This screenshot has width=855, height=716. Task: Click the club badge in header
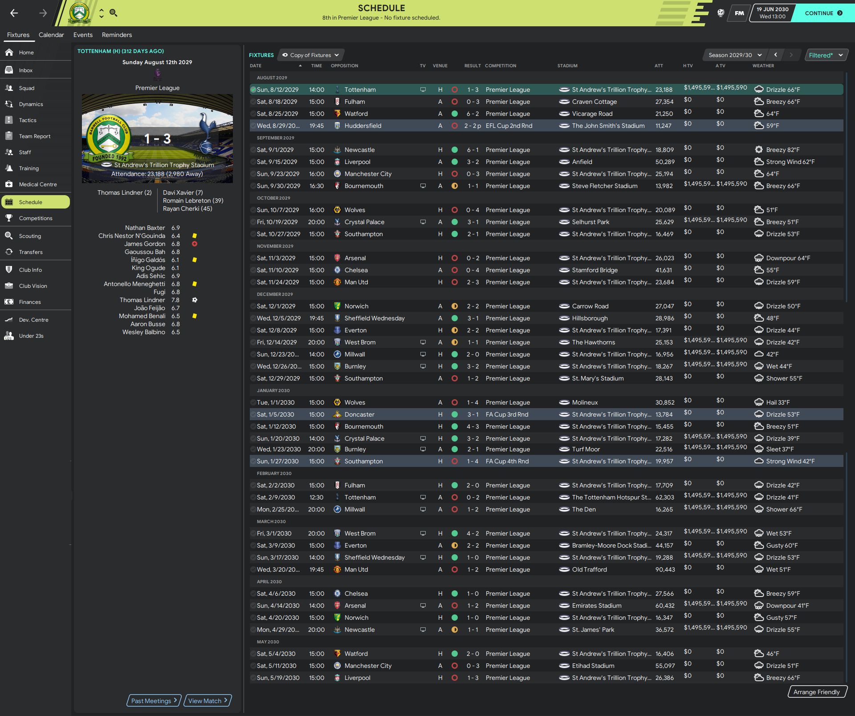click(79, 13)
